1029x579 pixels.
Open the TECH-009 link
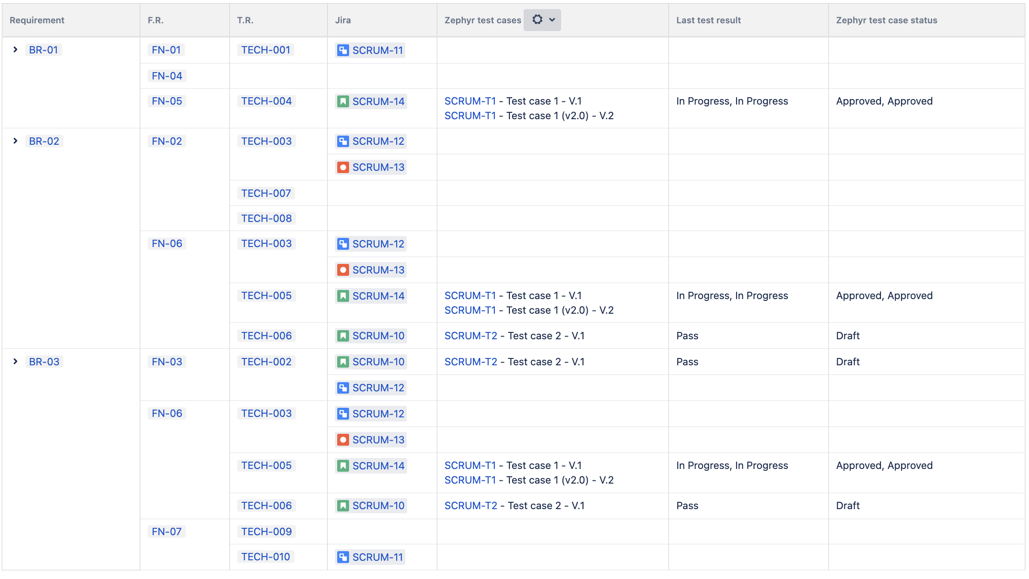[x=266, y=532]
